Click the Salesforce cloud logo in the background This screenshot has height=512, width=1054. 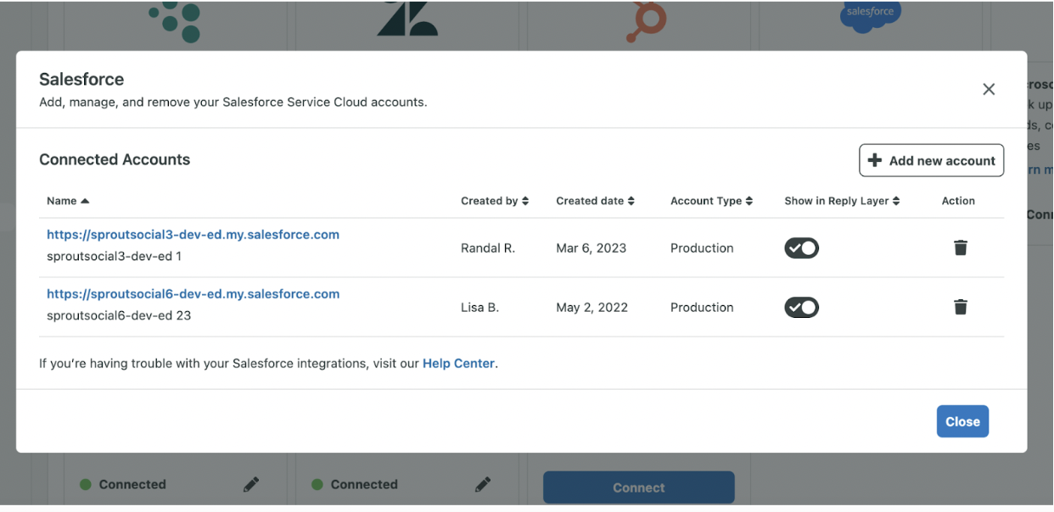pos(870,16)
